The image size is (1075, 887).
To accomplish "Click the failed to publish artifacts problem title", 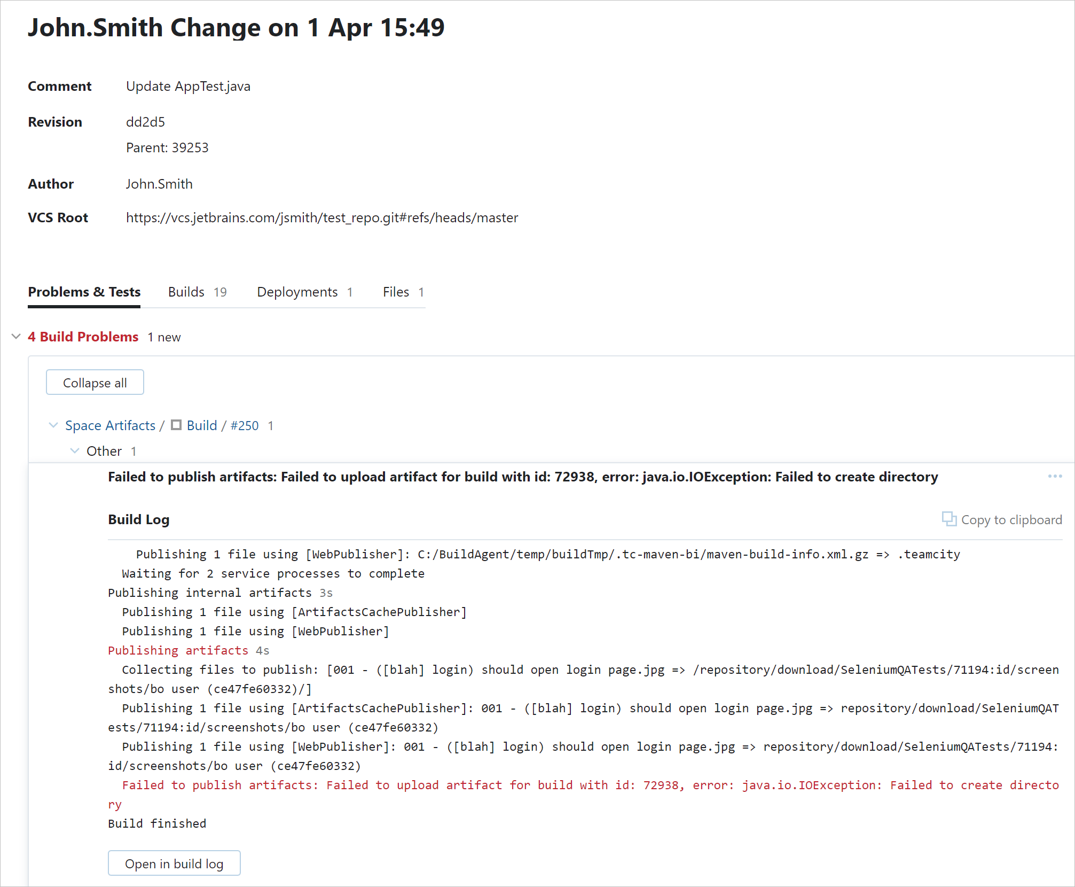I will click(x=522, y=477).
